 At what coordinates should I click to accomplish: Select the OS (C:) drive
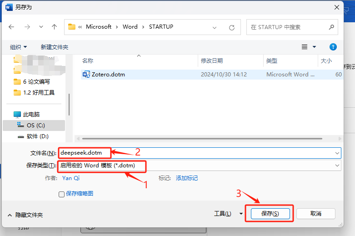(34, 126)
